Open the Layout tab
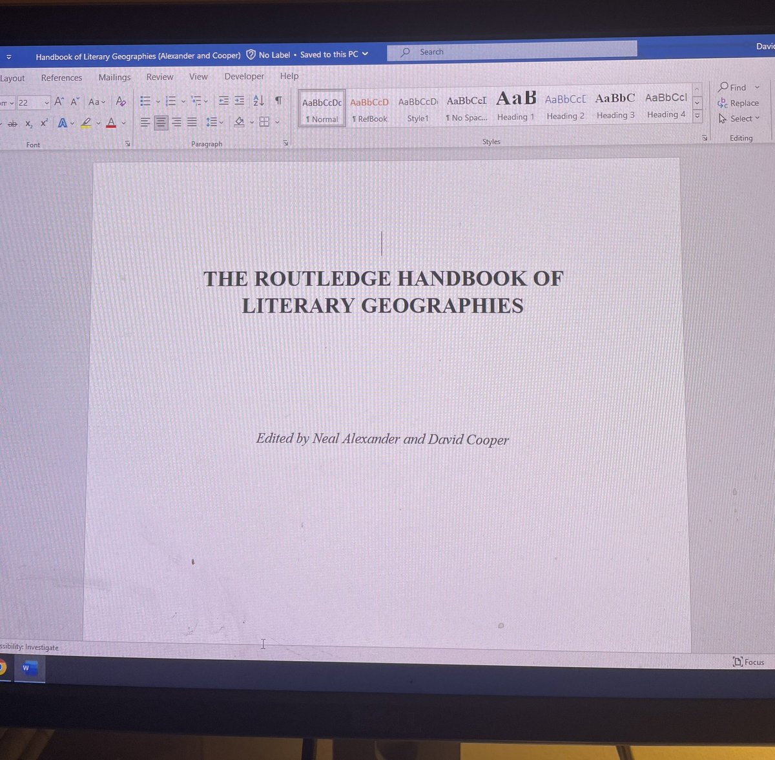This screenshot has height=760, width=775. click(12, 78)
